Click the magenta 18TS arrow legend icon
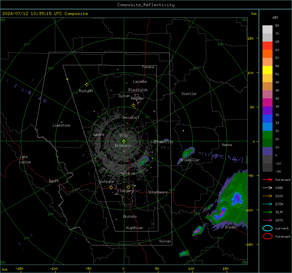Image resolution: width=292 pixels, height=273 pixels. pos(267,220)
